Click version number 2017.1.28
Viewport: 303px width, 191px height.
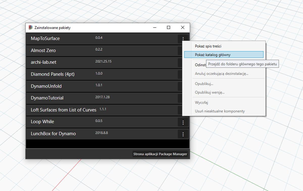103,97
